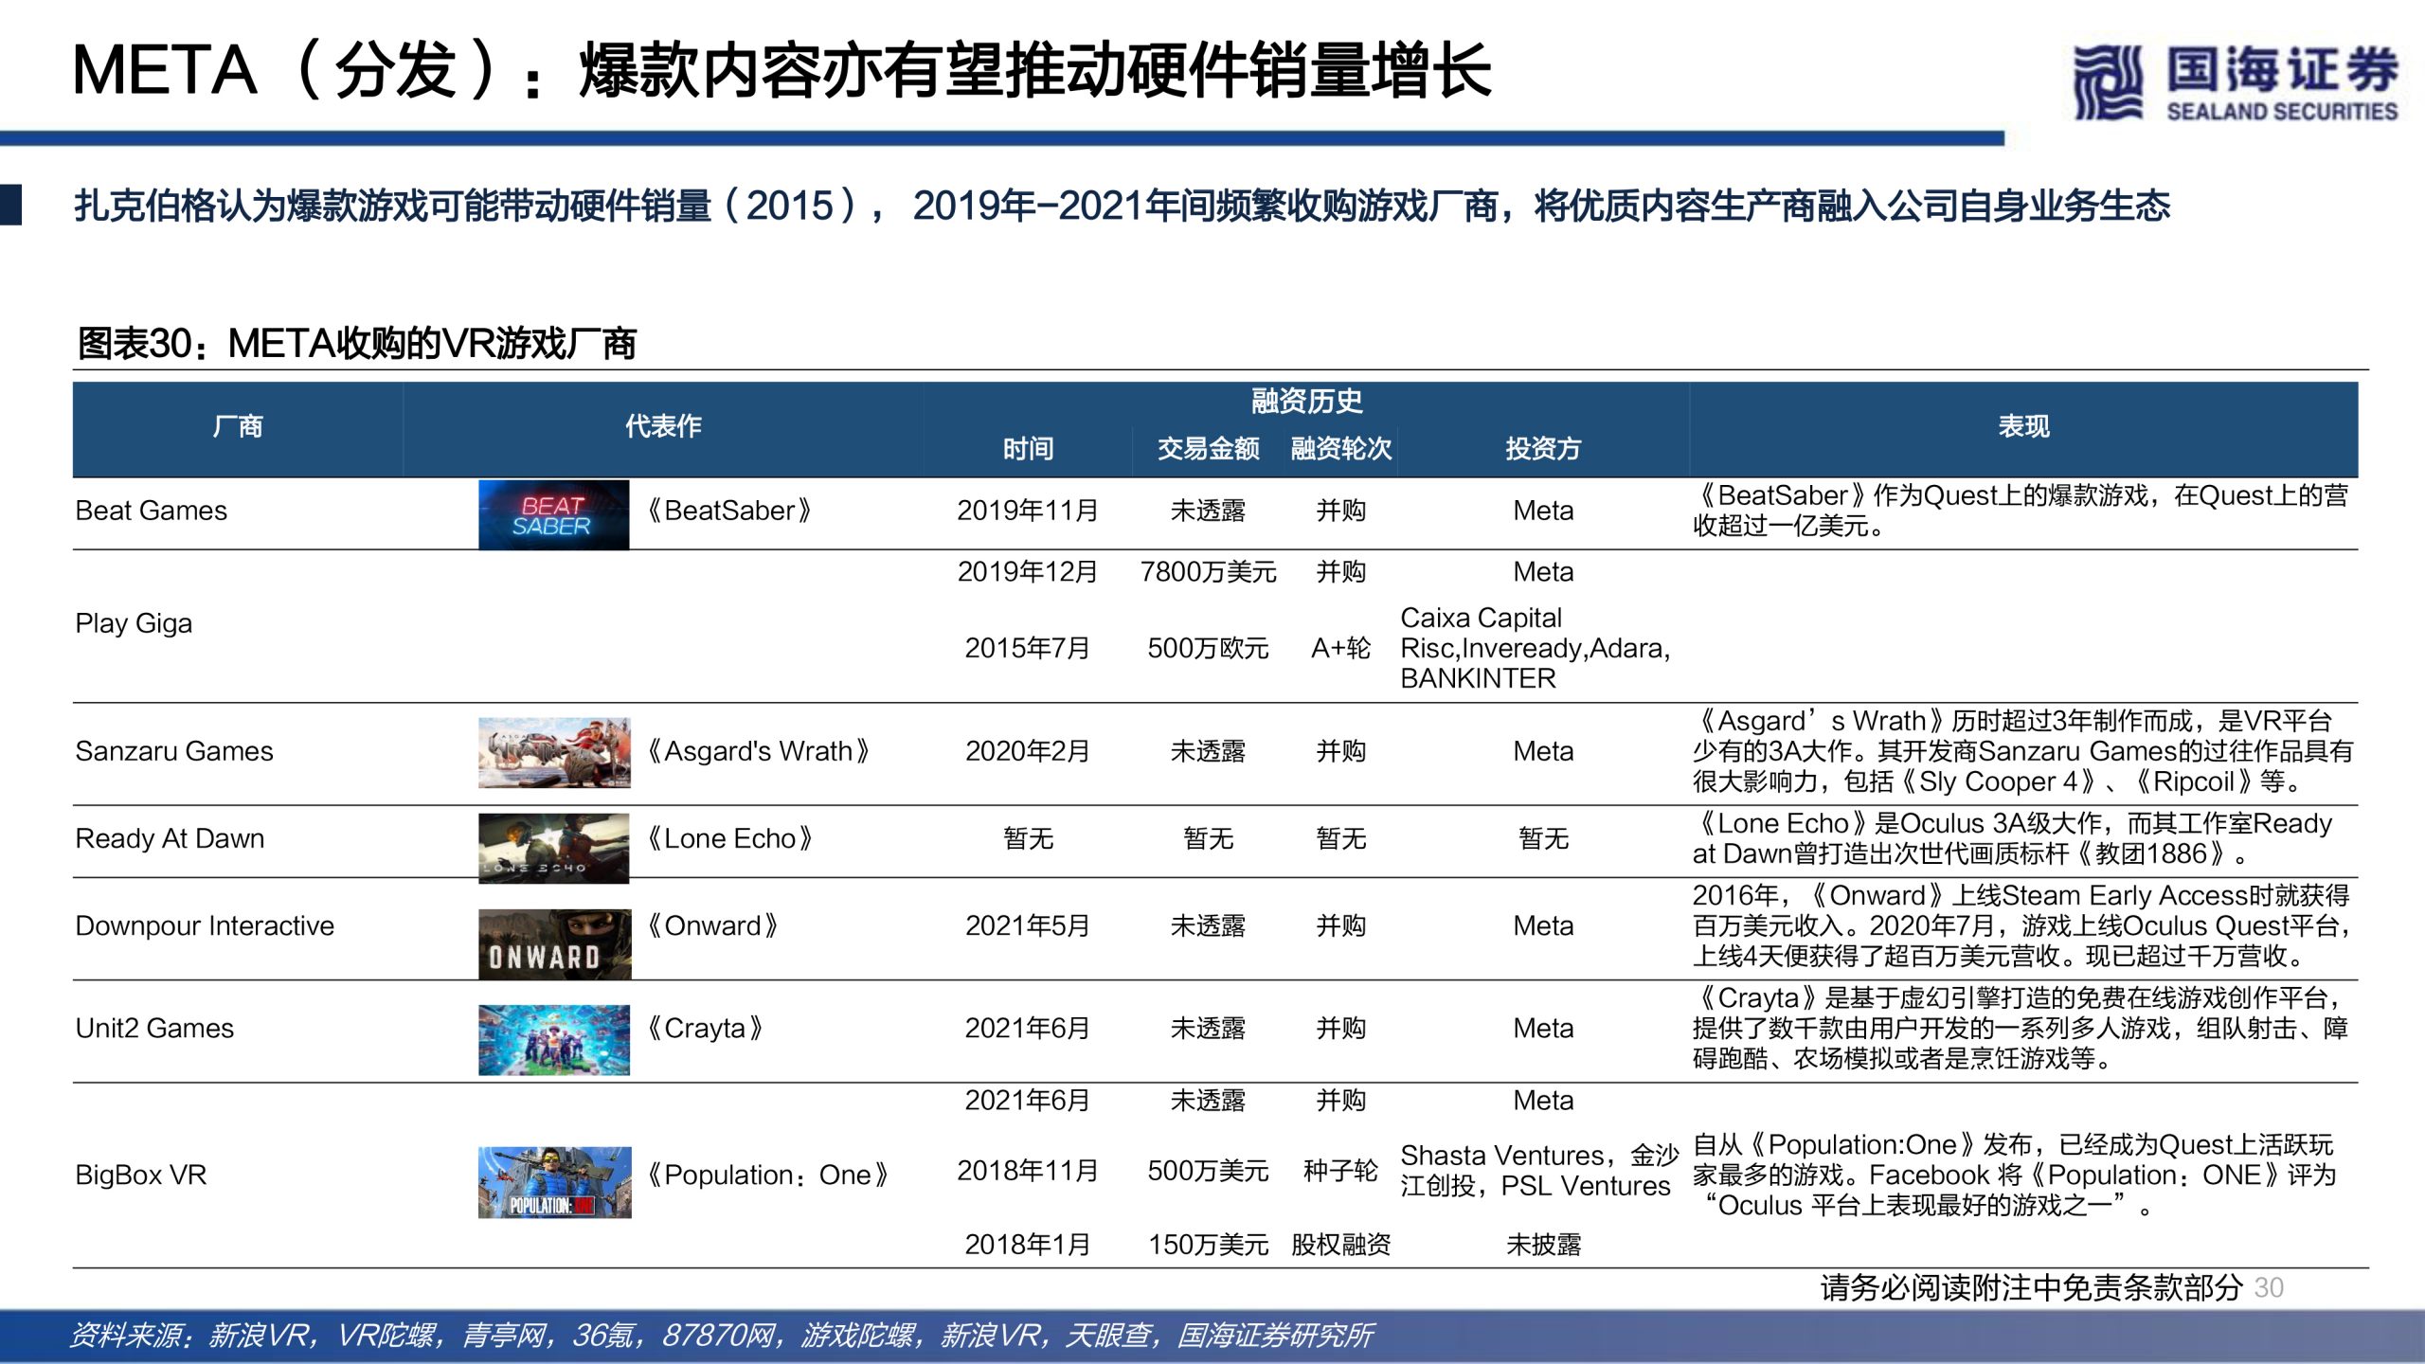The image size is (2425, 1364).
Task: Click the 2015年7月 date cell
Action: tap(1028, 648)
